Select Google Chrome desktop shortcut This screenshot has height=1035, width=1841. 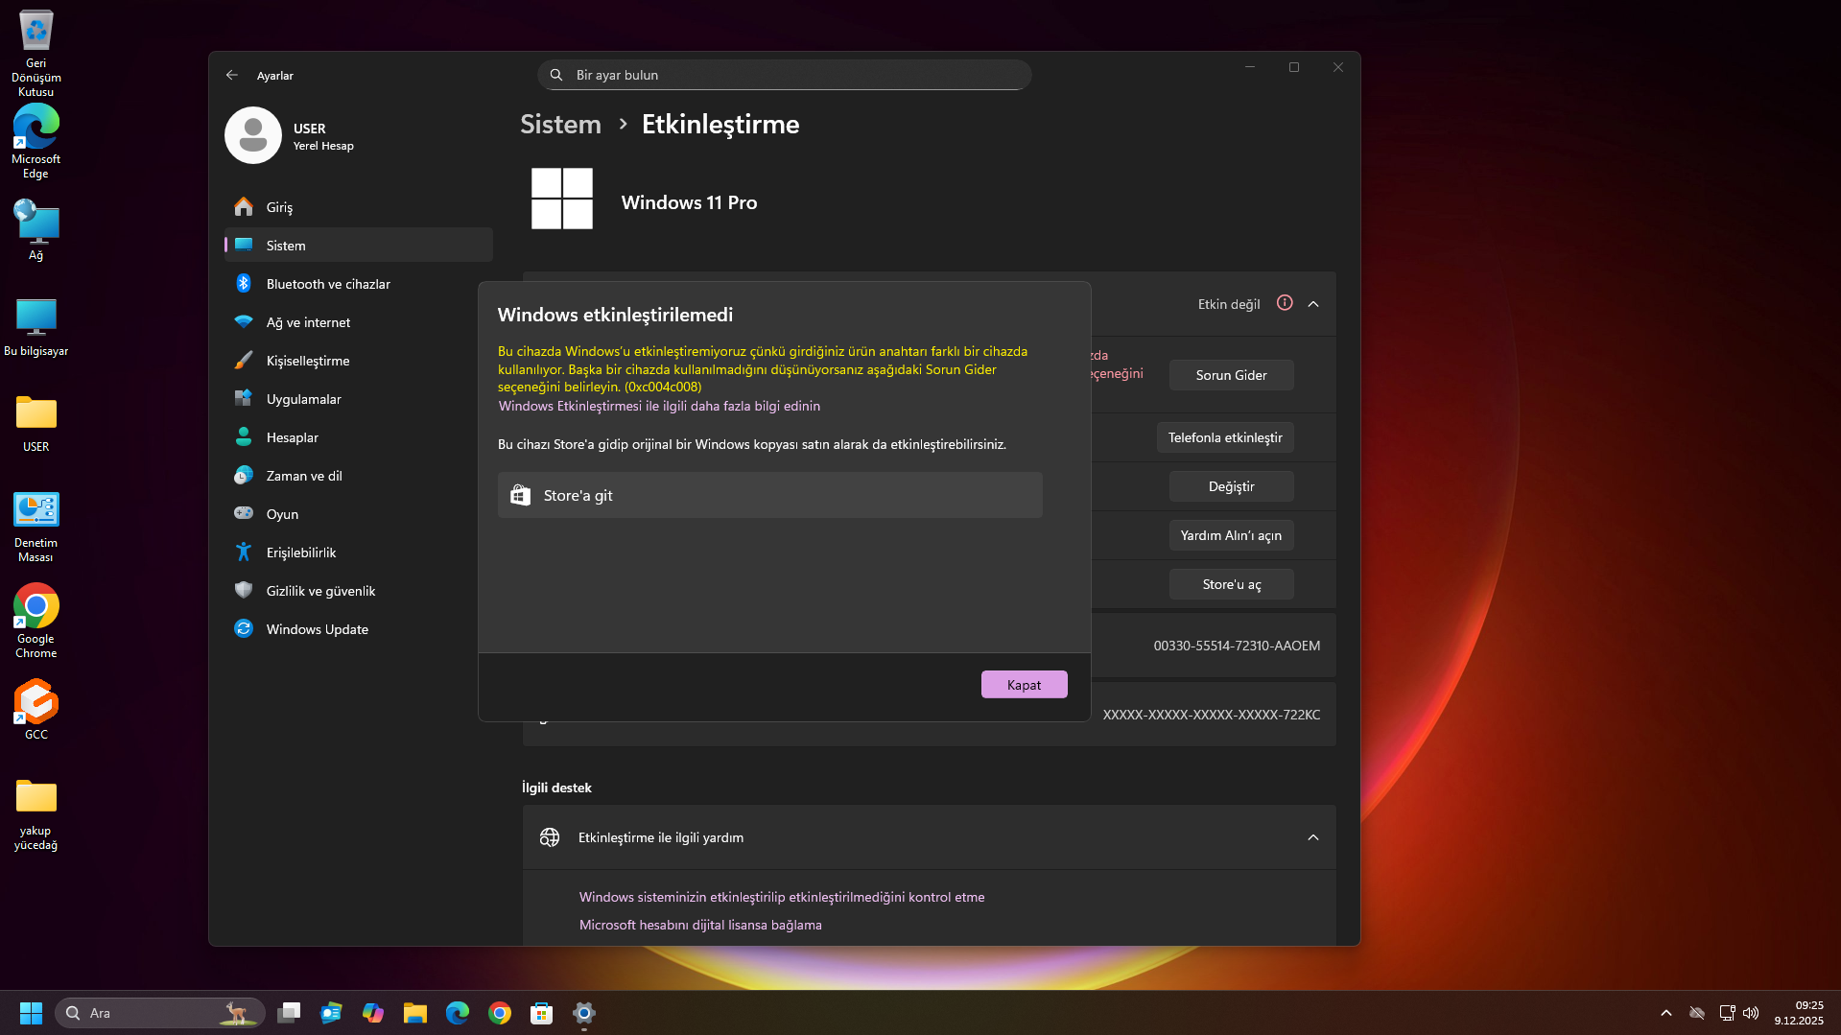[x=36, y=621]
